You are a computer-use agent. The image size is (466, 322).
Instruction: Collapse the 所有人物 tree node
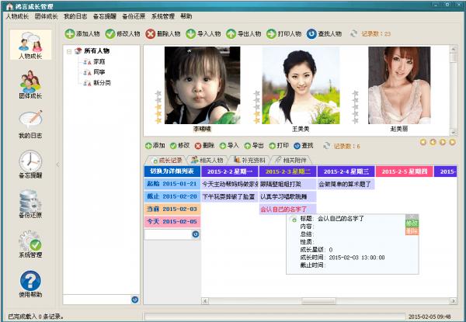click(69, 51)
